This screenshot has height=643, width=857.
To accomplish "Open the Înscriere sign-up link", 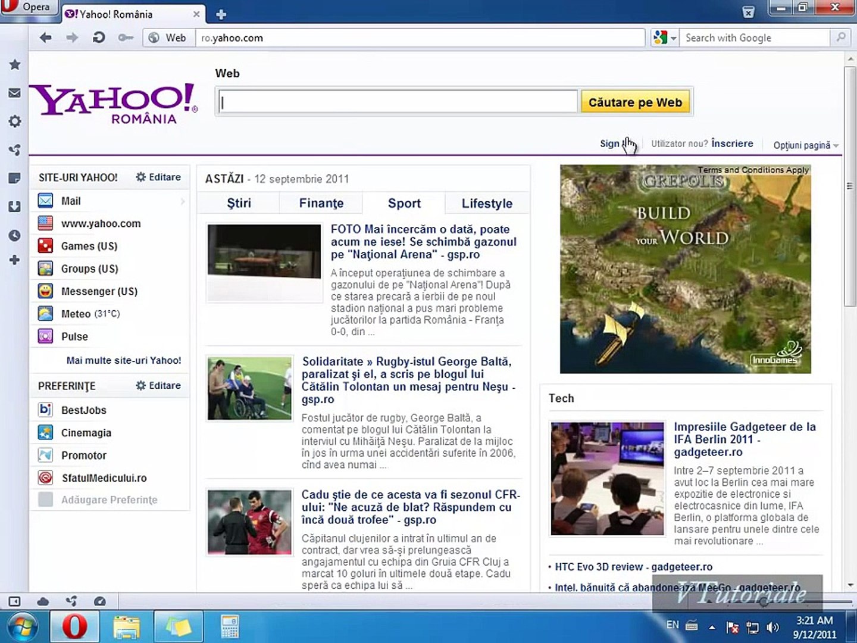I will (732, 143).
